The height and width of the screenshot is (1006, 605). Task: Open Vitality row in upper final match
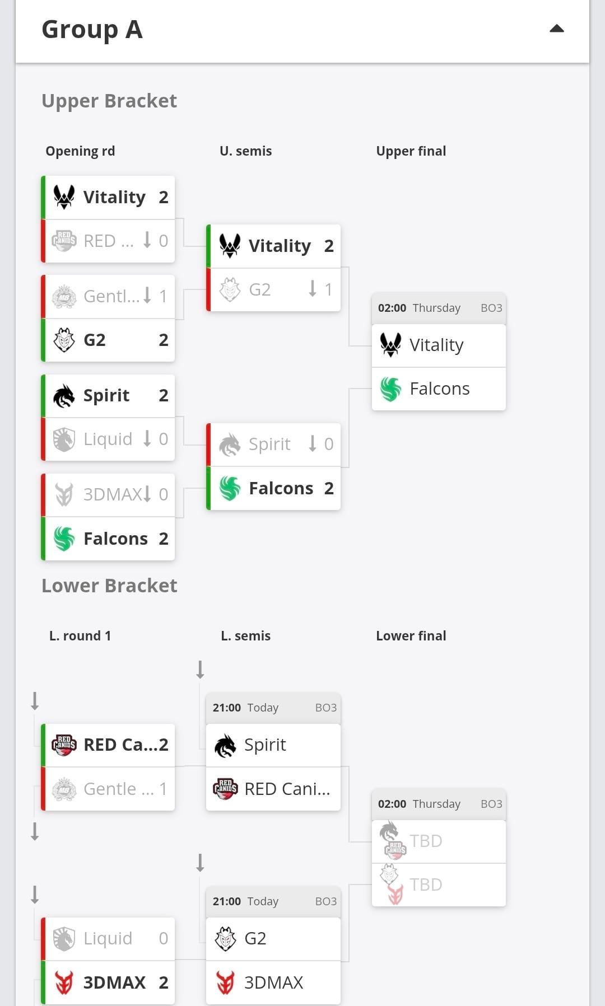439,345
